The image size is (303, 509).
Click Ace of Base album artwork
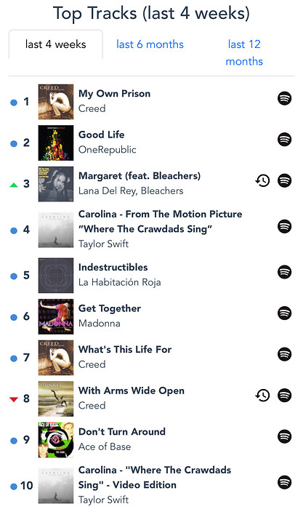tap(56, 440)
